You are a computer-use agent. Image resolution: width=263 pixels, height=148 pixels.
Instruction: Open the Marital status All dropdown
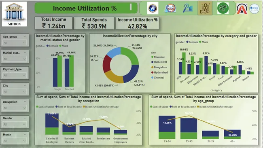click(15, 59)
